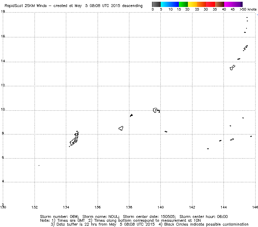Click the latitude label '4'

[3, 181]
